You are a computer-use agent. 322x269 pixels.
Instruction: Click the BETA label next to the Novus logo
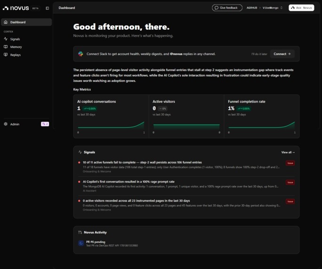pos(35,8)
